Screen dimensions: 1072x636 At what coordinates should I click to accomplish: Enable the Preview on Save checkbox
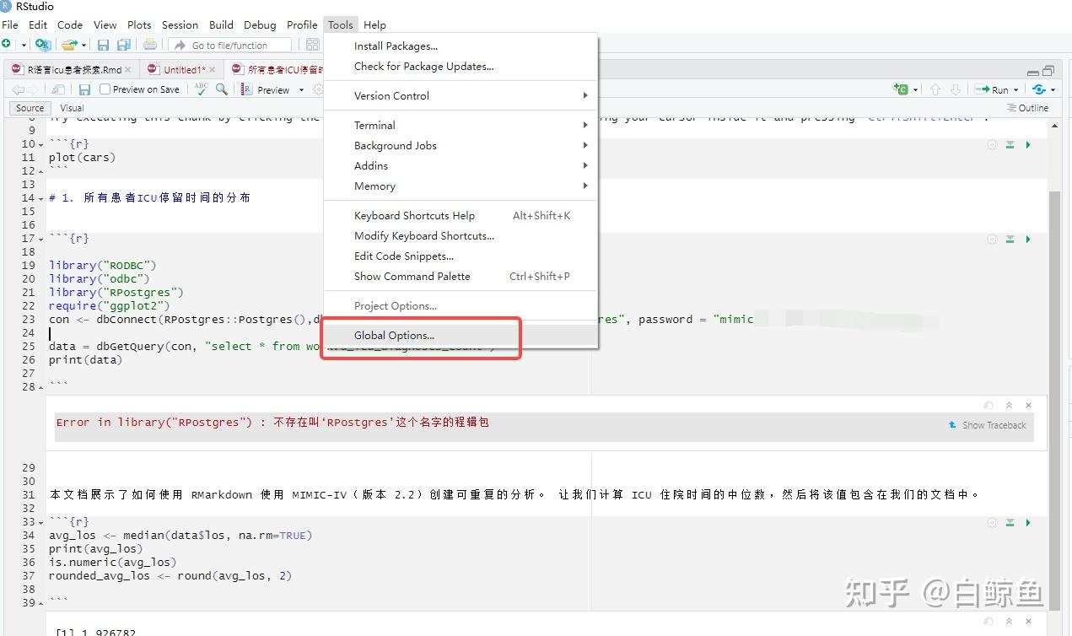[x=105, y=89]
